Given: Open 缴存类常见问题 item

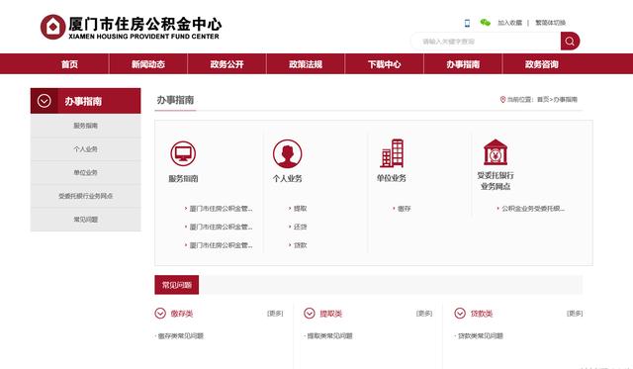Looking at the screenshot, I should pos(180,335).
